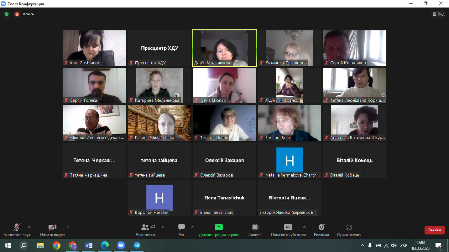449x252 pixels.
Task: Open the Приложения apps icon
Action: [x=349, y=230]
